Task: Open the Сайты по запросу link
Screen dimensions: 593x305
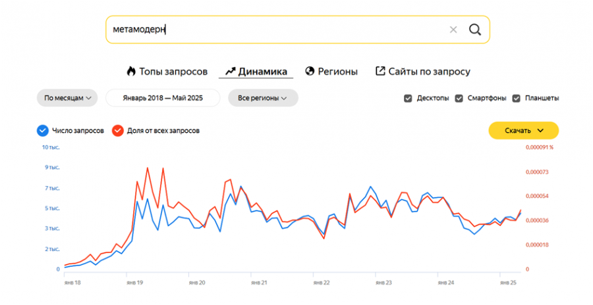Action: [429, 71]
